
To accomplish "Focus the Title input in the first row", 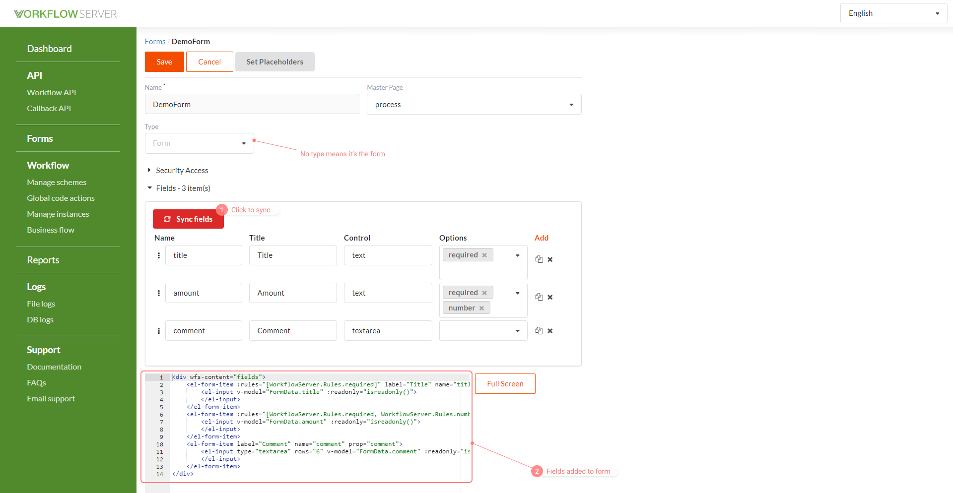I will pos(293,255).
